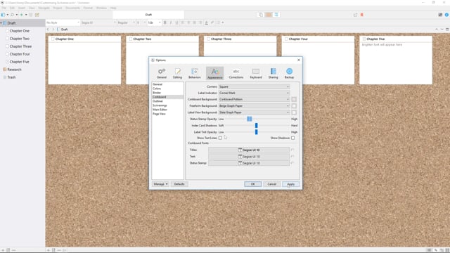Image resolution: width=450 pixels, height=253 pixels.
Task: Reset the Titles font to default
Action: [x=292, y=150]
